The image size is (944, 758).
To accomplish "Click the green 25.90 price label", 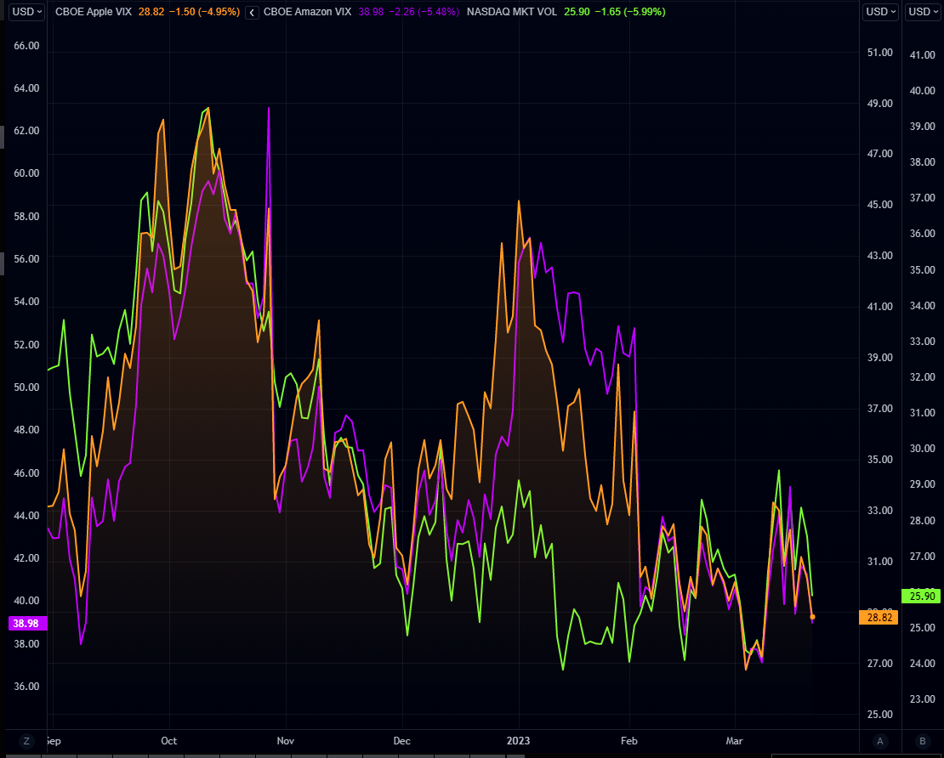I will pos(923,597).
